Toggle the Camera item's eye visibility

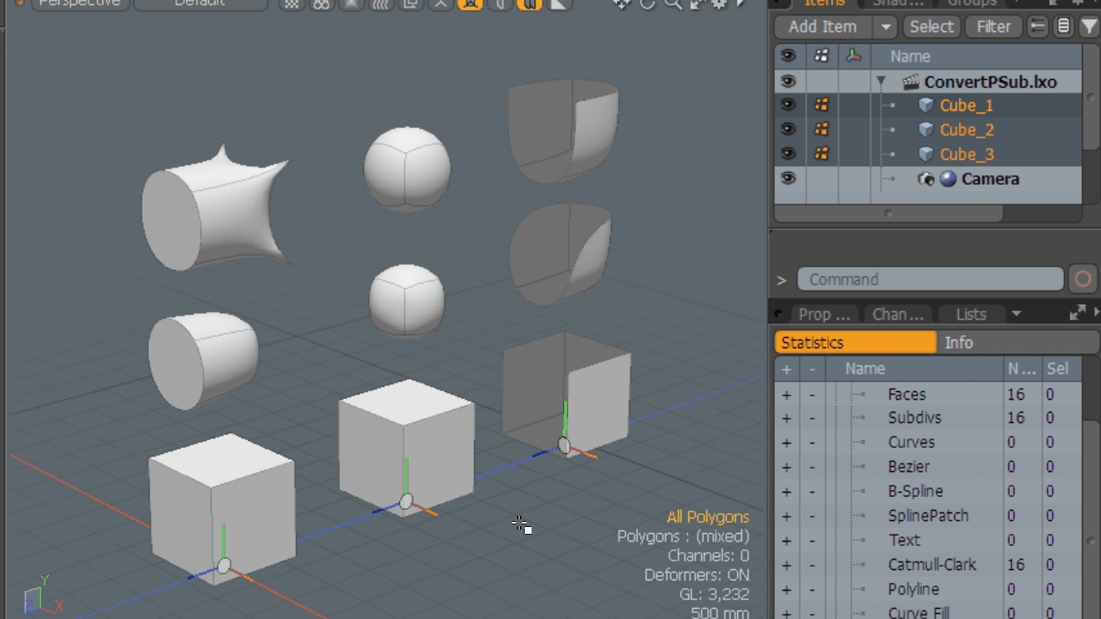click(788, 179)
